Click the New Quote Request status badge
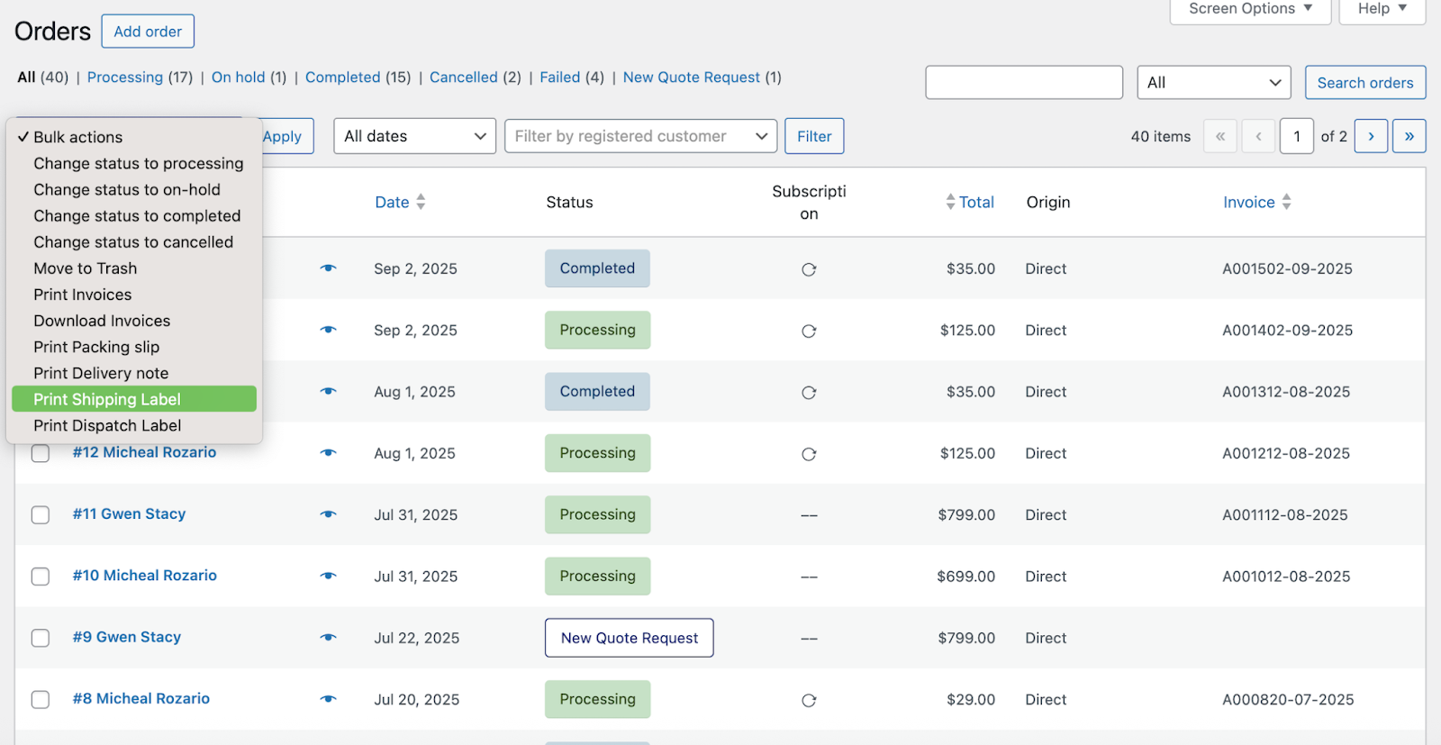Image resolution: width=1441 pixels, height=745 pixels. [629, 638]
